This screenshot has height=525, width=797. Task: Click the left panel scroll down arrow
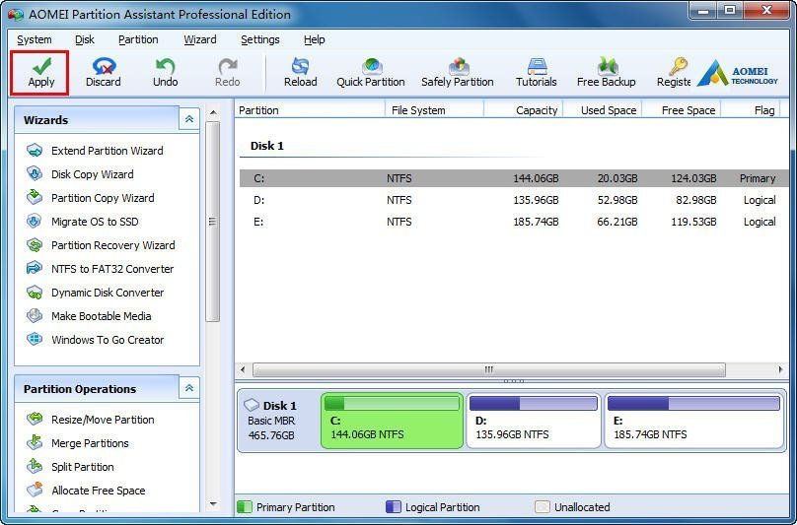pos(213,504)
